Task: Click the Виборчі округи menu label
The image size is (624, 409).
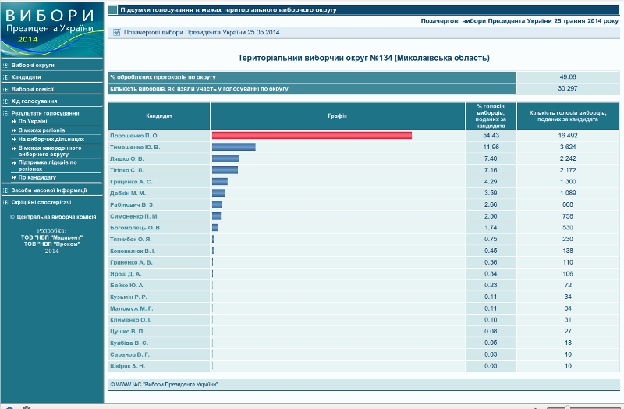Action: (33, 66)
